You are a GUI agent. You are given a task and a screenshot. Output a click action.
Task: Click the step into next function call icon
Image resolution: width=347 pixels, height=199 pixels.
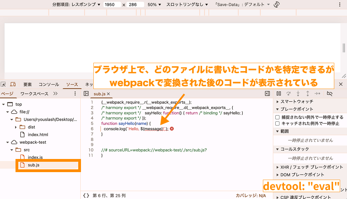click(x=298, y=93)
